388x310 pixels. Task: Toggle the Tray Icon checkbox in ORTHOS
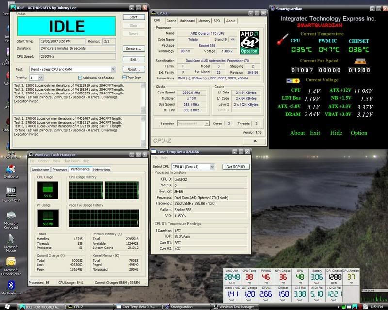pyautogui.click(x=124, y=77)
